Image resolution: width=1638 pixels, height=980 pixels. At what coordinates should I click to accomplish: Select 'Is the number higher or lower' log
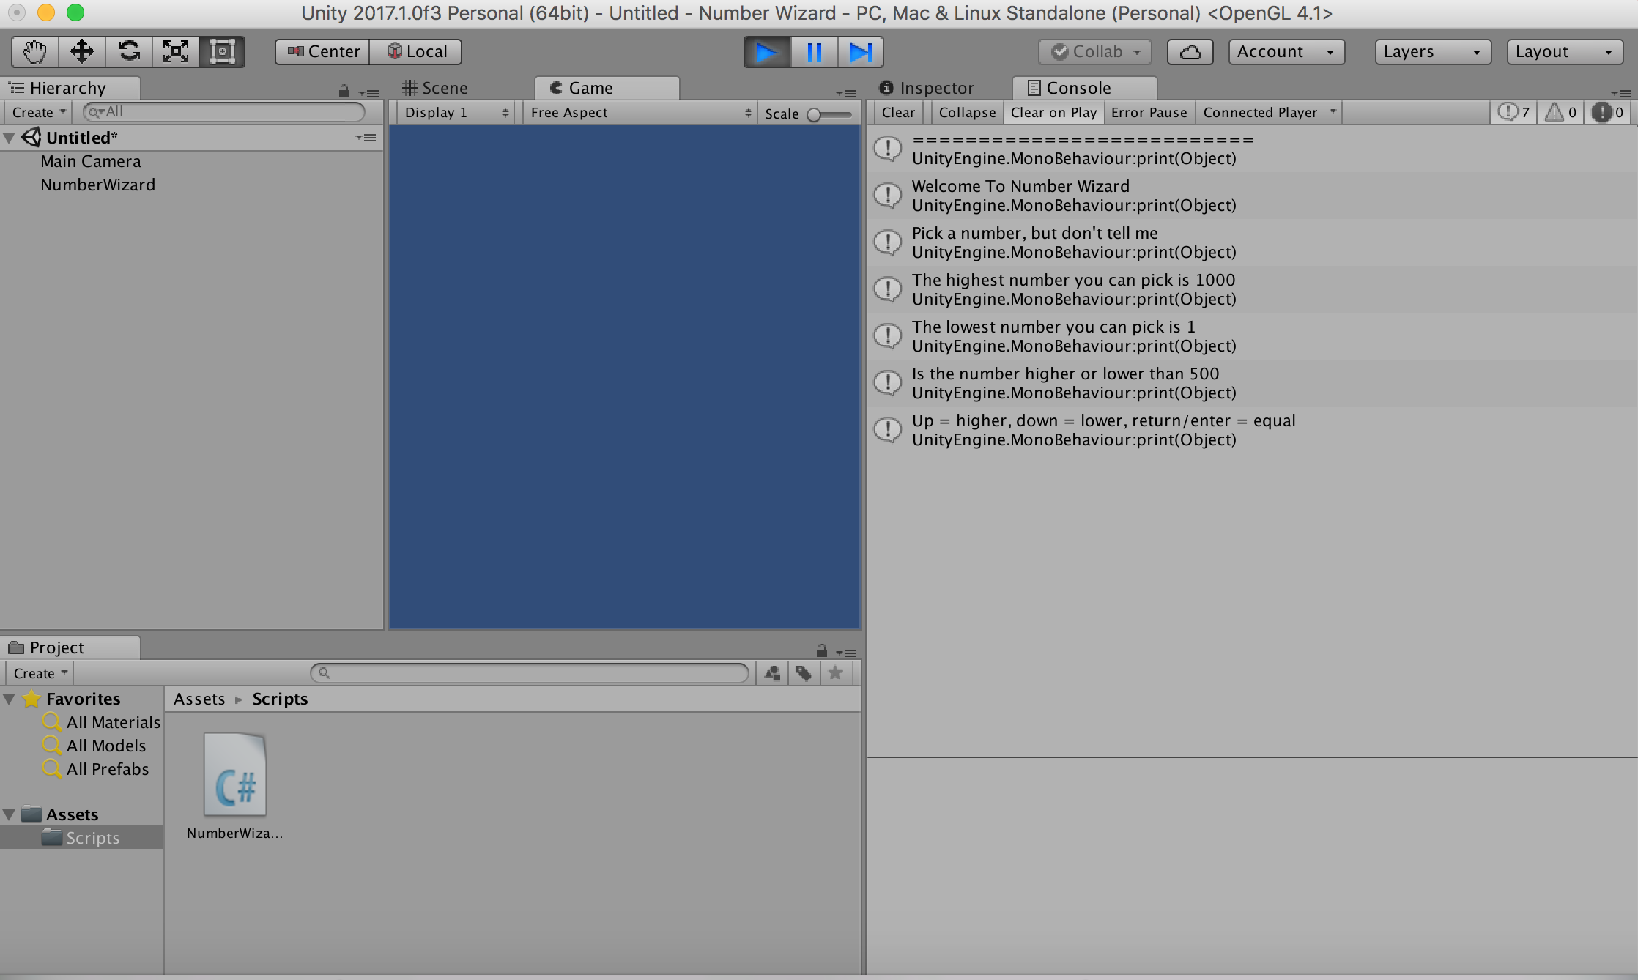point(1251,383)
